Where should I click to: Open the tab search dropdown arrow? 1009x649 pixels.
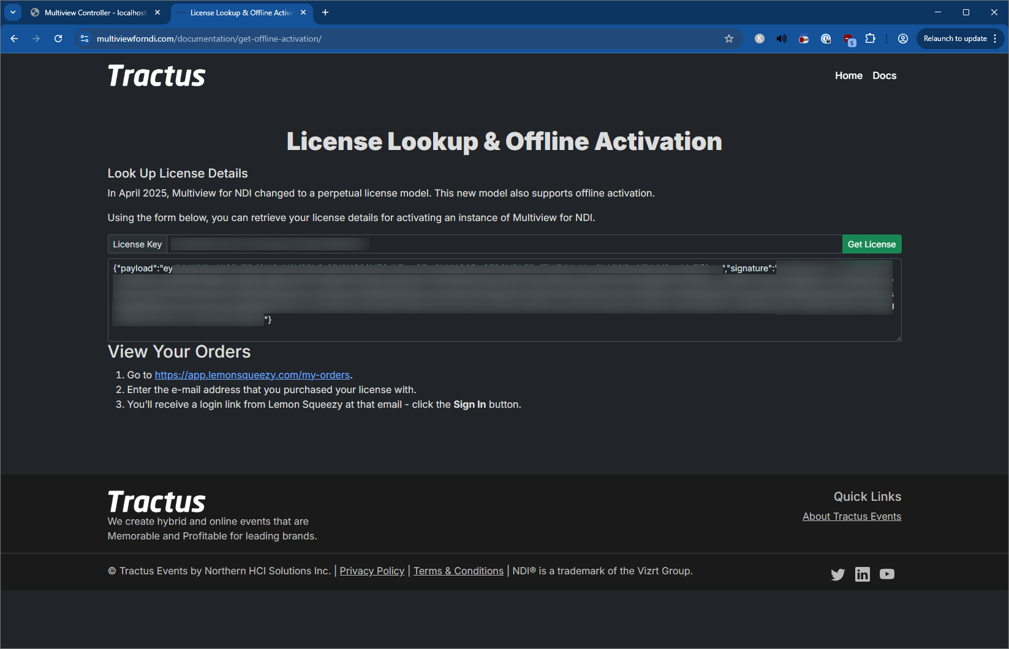coord(13,12)
